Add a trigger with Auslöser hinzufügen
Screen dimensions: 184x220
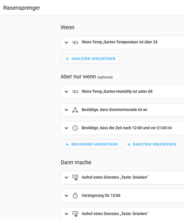point(90,59)
